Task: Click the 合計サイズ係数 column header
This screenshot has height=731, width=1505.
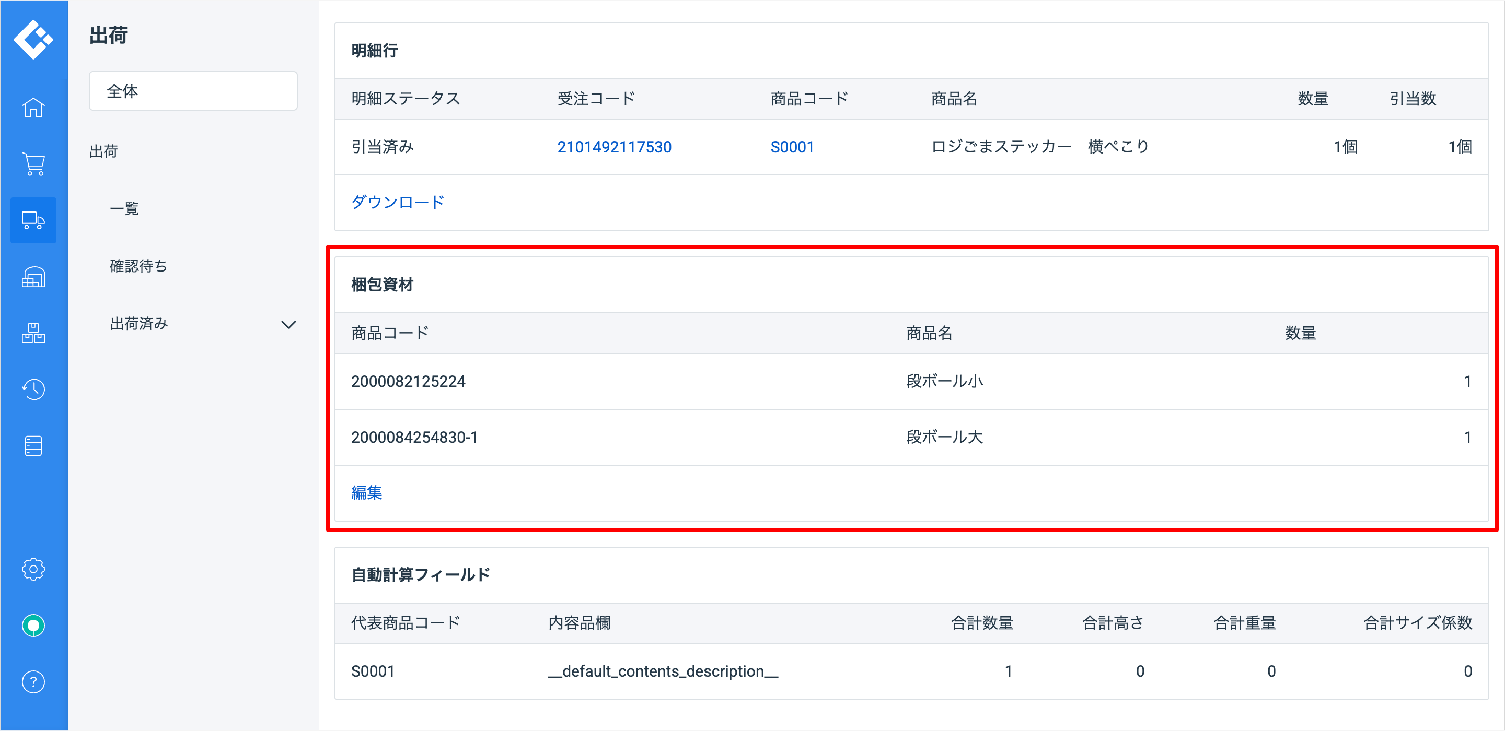Action: point(1417,622)
